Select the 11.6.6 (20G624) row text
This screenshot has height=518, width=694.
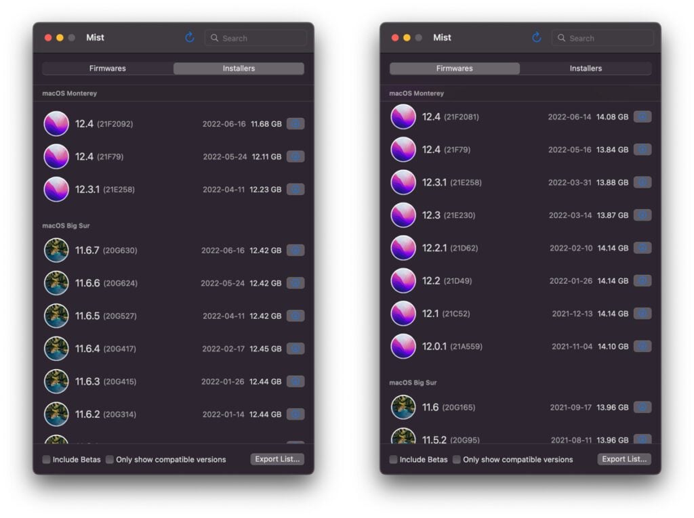point(106,283)
